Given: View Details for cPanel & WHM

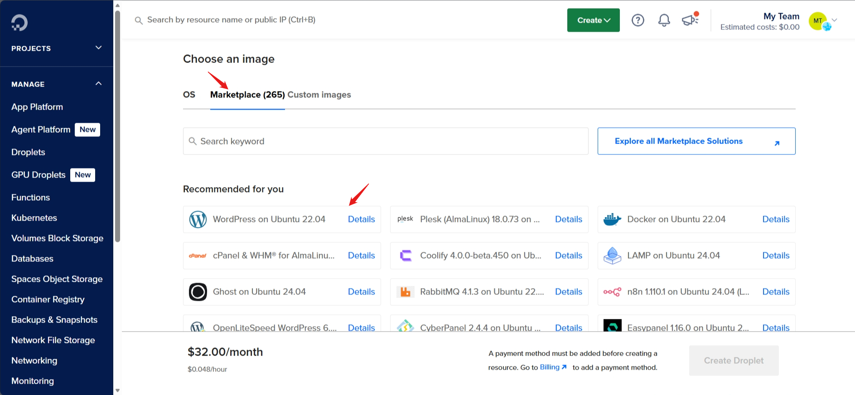Looking at the screenshot, I should (x=361, y=255).
